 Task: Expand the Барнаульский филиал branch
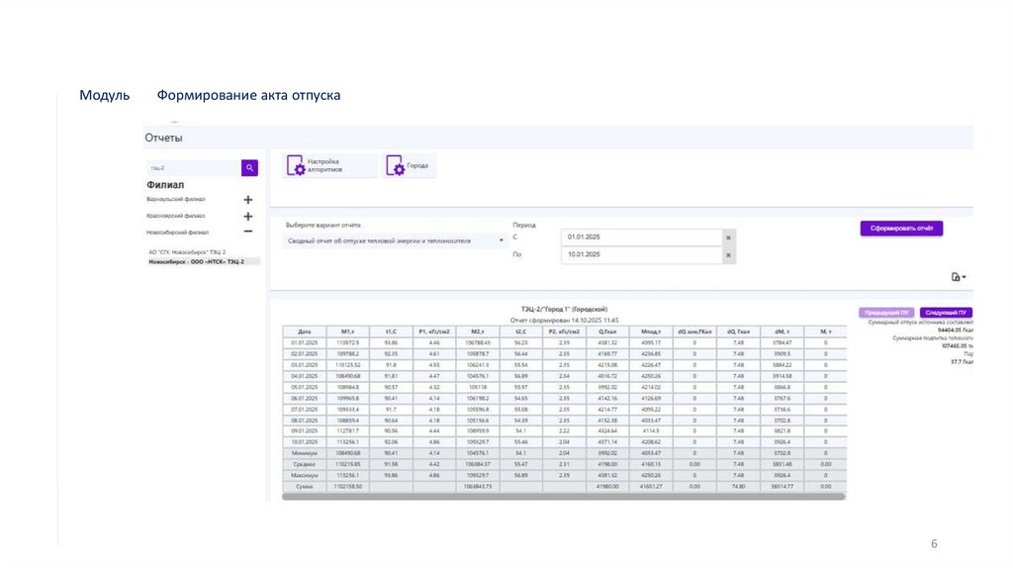248,200
